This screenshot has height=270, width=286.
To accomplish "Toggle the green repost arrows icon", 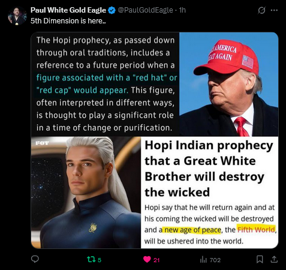I will [91, 260].
